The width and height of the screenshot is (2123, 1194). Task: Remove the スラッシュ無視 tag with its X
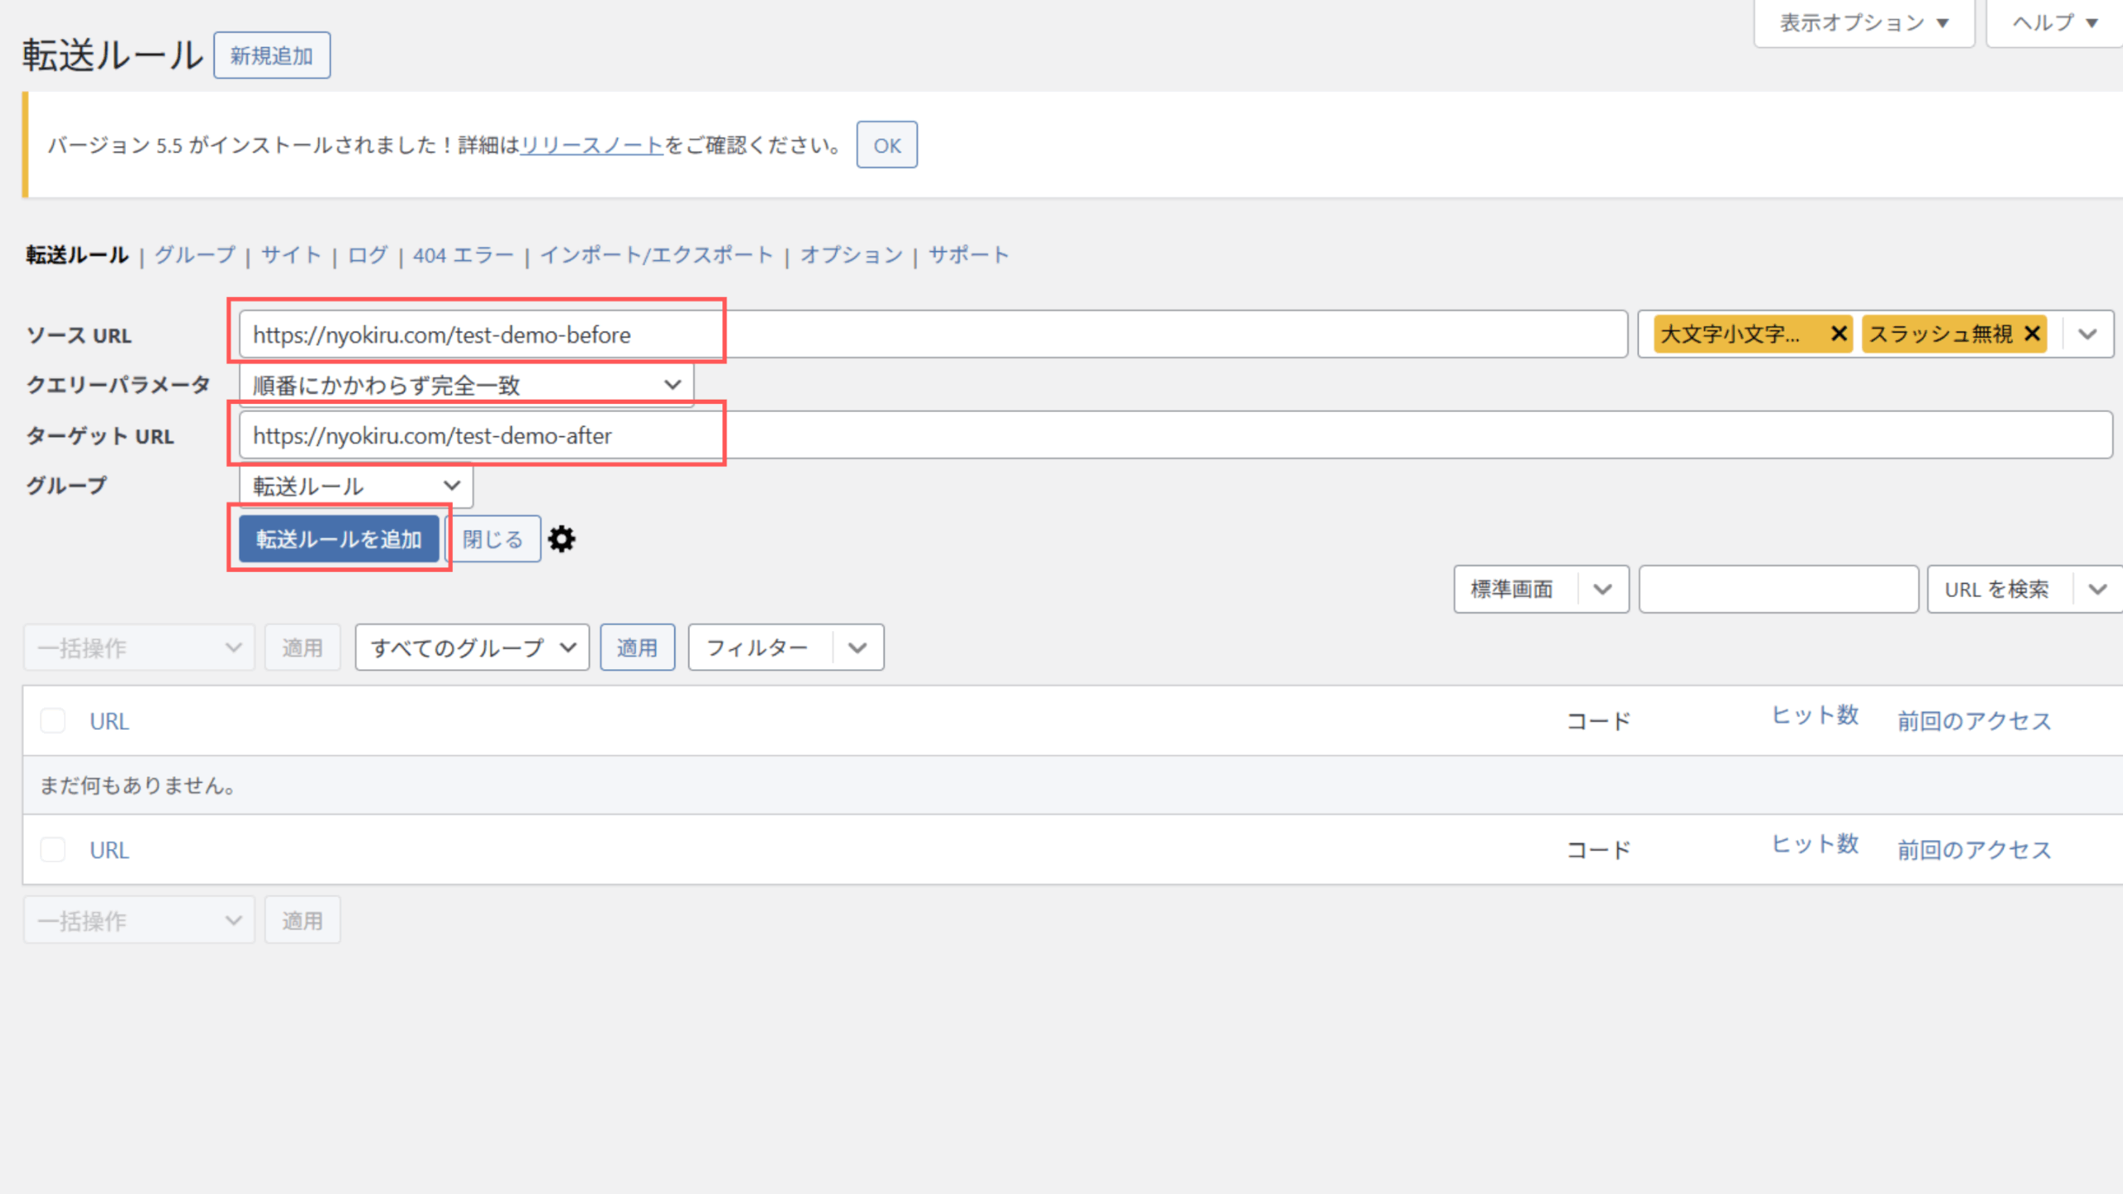(2032, 333)
